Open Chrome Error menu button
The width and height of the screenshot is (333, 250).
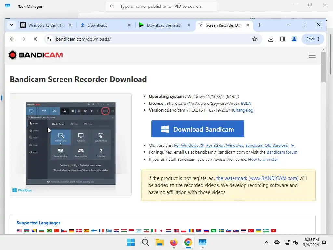click(x=313, y=39)
